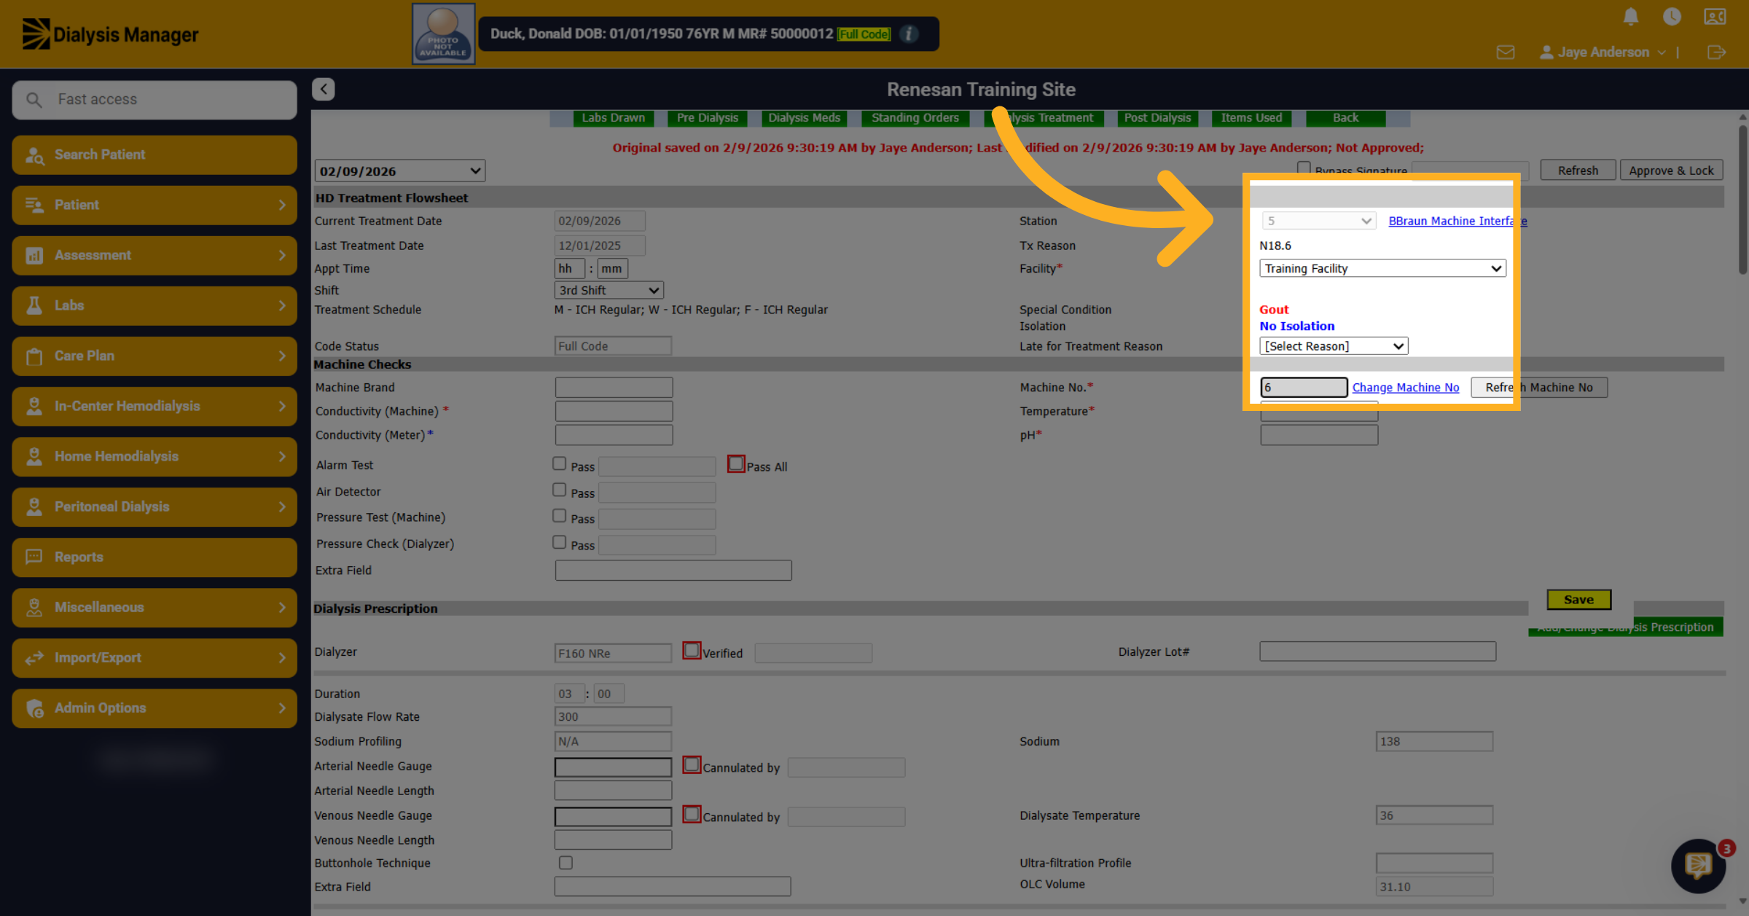Enable the Buttonhole Technique checkbox
The width and height of the screenshot is (1749, 916).
click(566, 863)
